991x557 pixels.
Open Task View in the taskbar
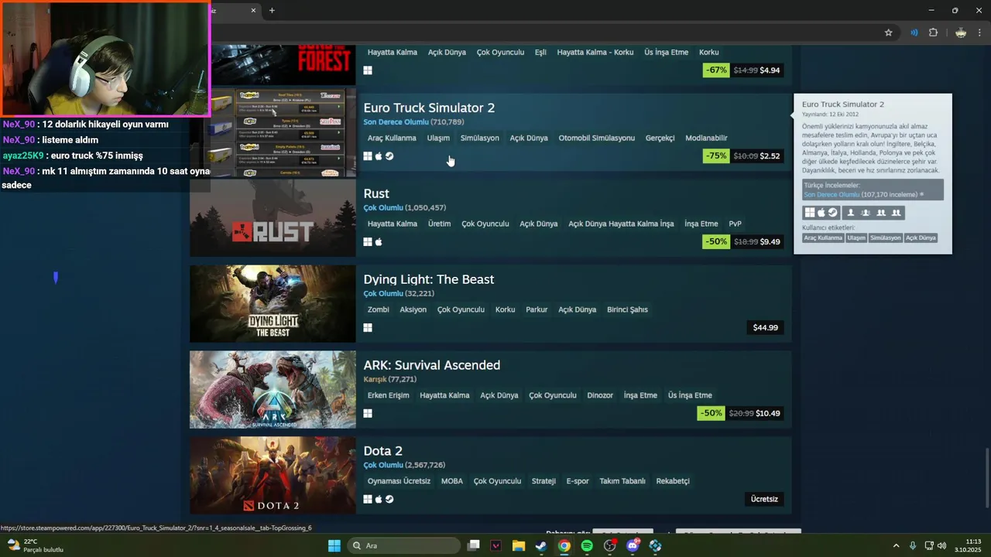473,545
